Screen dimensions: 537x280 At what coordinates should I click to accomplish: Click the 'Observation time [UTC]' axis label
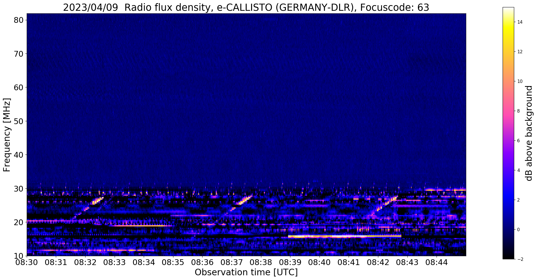(246, 272)
